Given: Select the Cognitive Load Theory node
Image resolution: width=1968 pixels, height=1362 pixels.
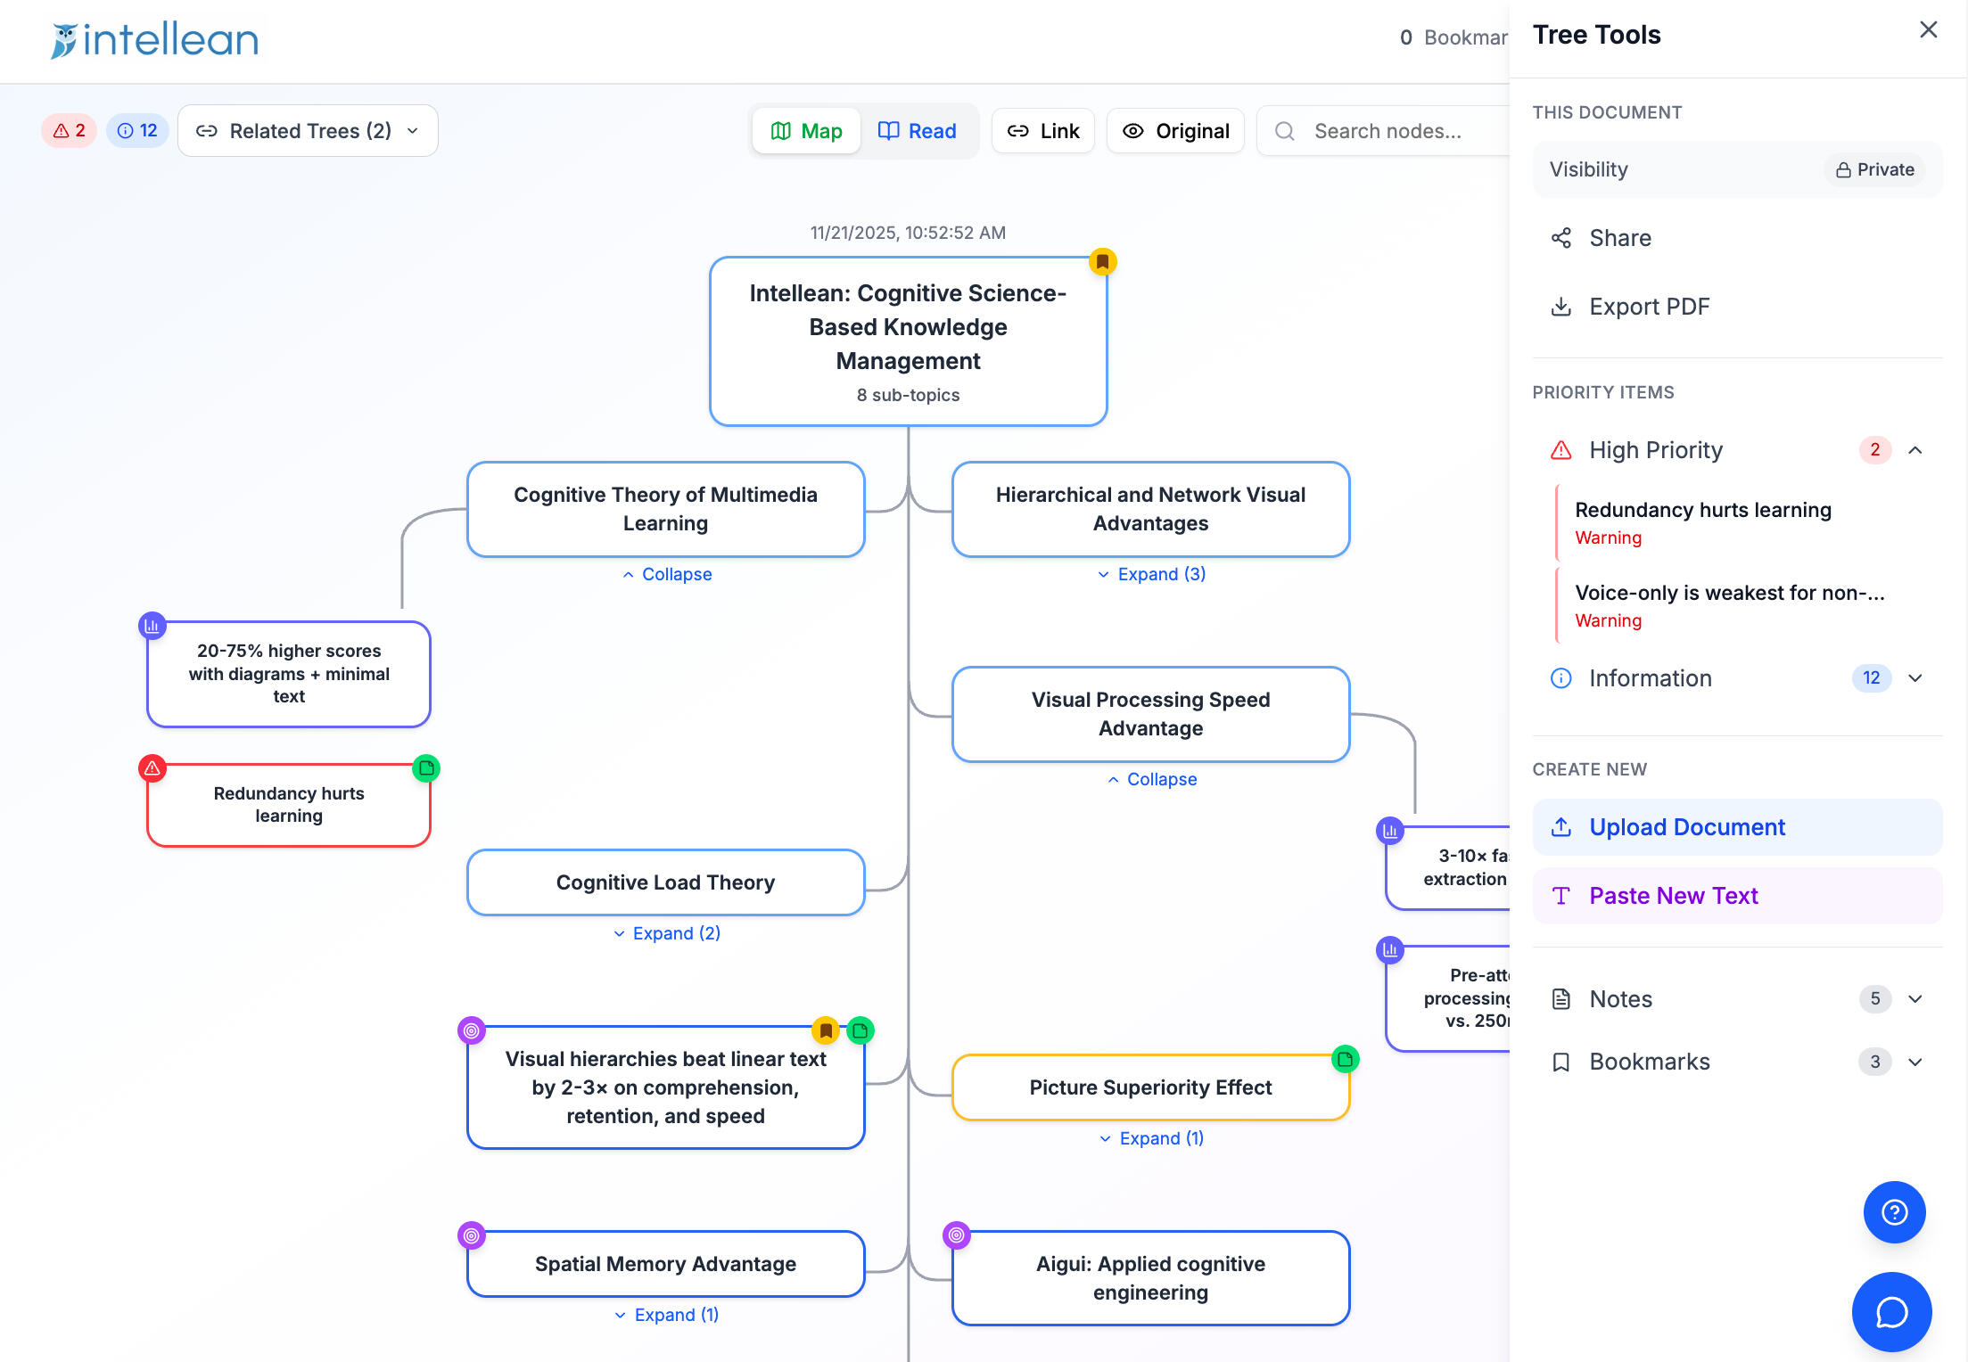Looking at the screenshot, I should tap(665, 882).
